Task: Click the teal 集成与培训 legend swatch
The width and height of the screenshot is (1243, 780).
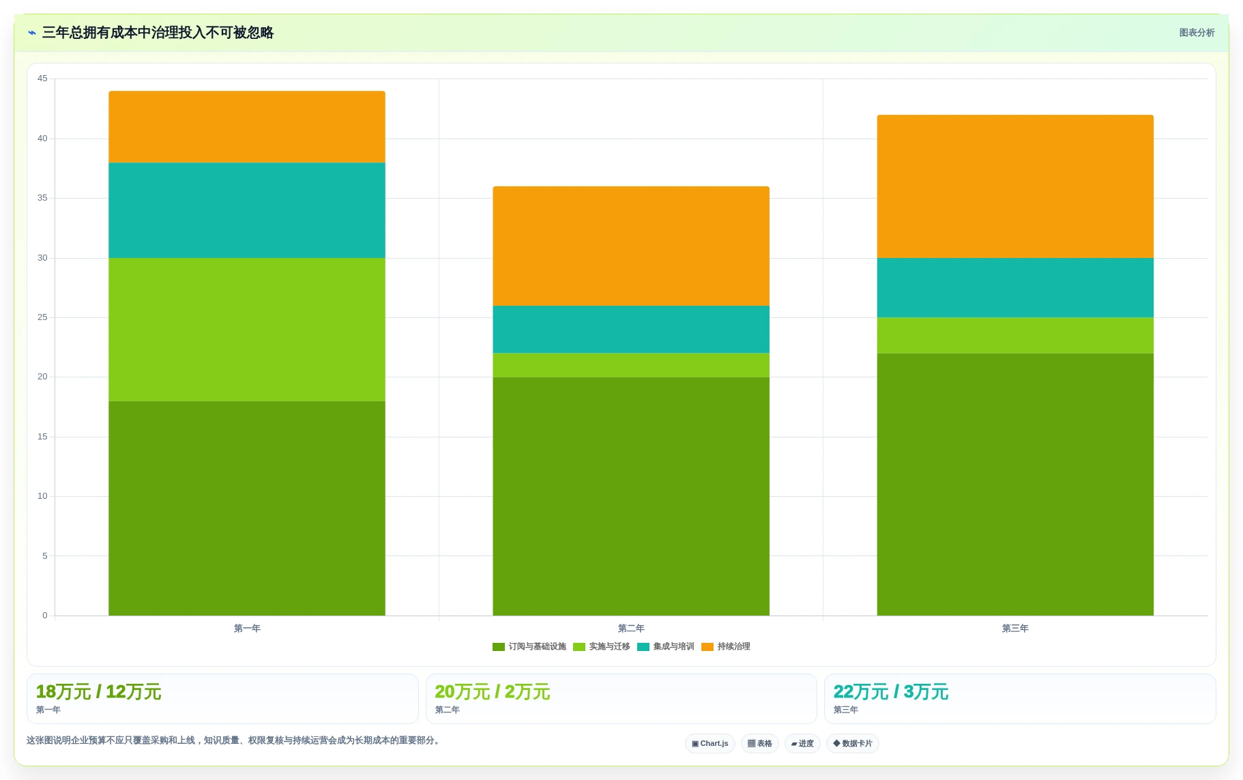Action: [x=643, y=647]
